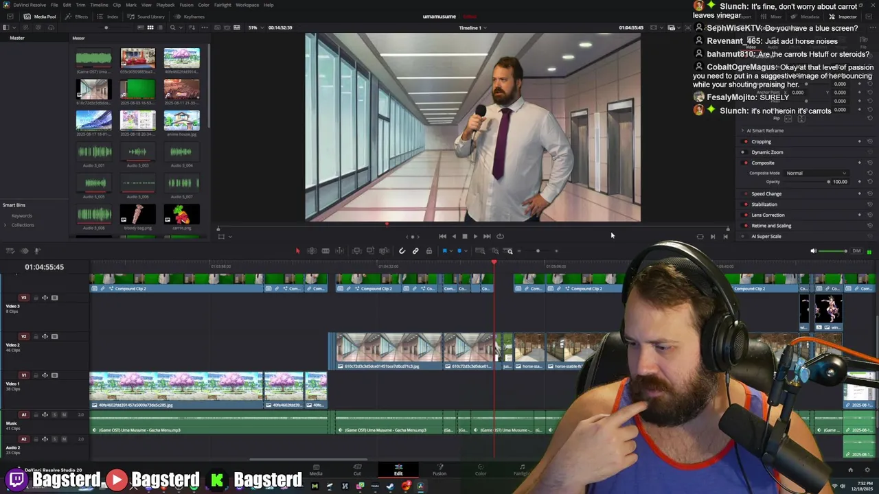Click the Custom Zoom icon
879x494 pixels.
[x=509, y=251]
